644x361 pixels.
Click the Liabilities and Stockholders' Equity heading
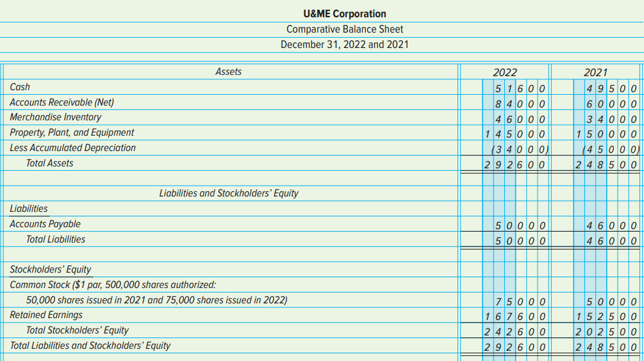point(229,193)
